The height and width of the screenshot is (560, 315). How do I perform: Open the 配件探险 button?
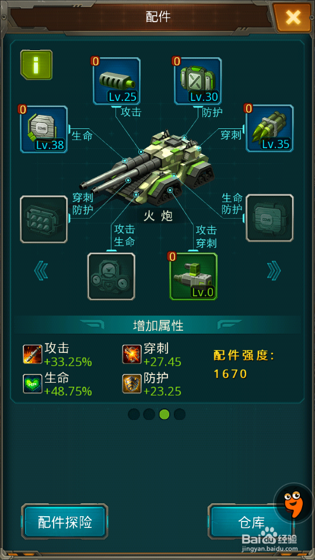[65, 521]
